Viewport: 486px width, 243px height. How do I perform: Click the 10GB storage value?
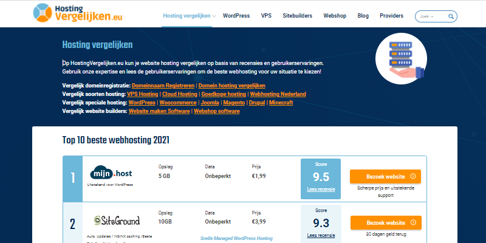(x=165, y=222)
